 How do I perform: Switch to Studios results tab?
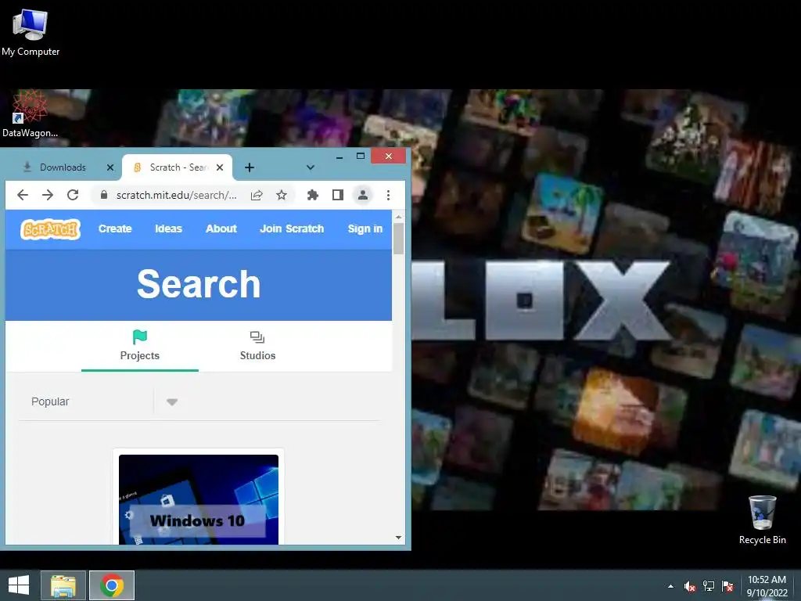coord(257,346)
